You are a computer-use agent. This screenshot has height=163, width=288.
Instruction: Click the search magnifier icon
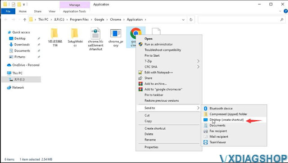282,19
